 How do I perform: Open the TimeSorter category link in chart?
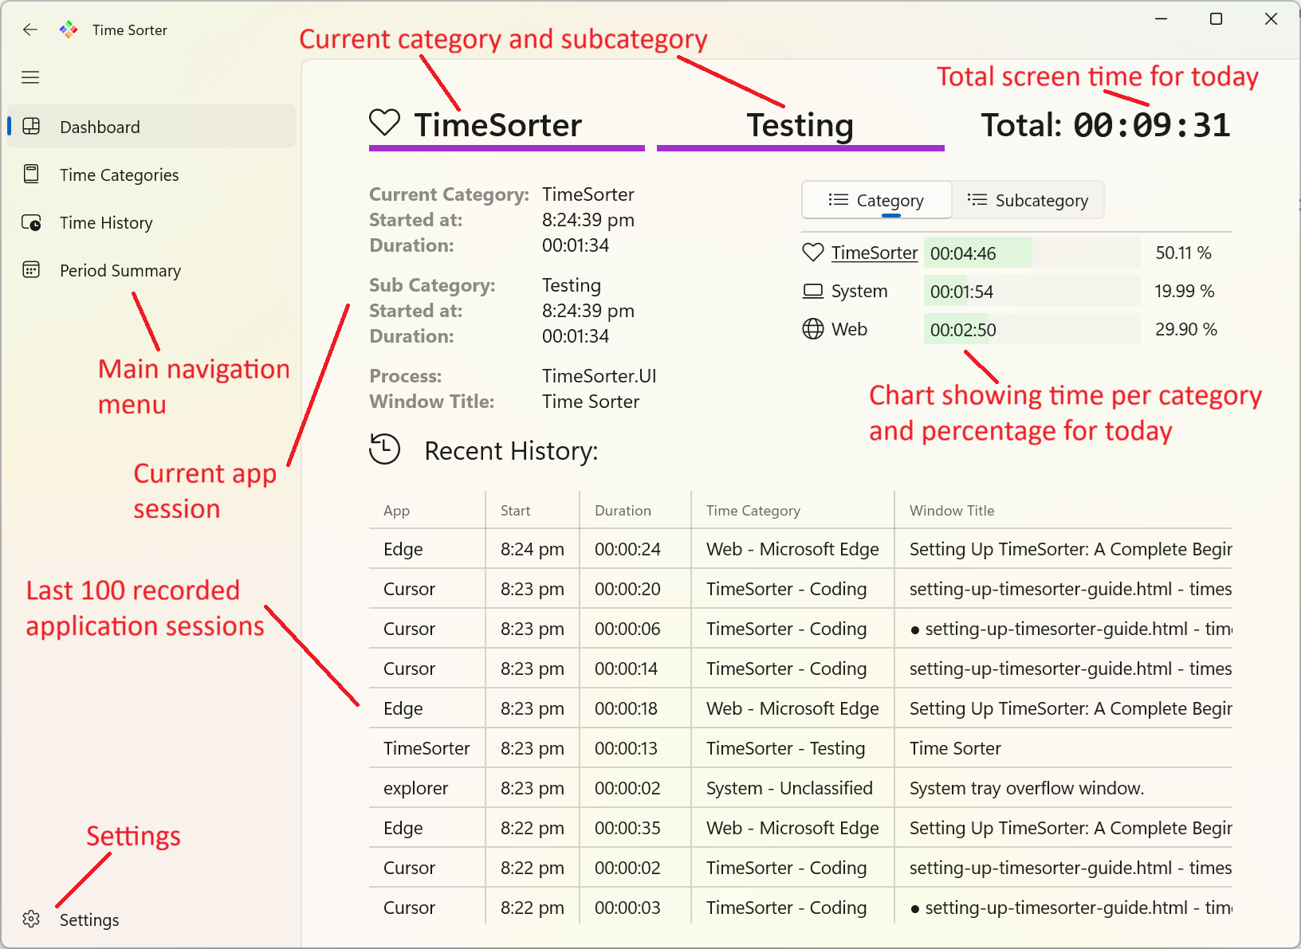click(874, 253)
